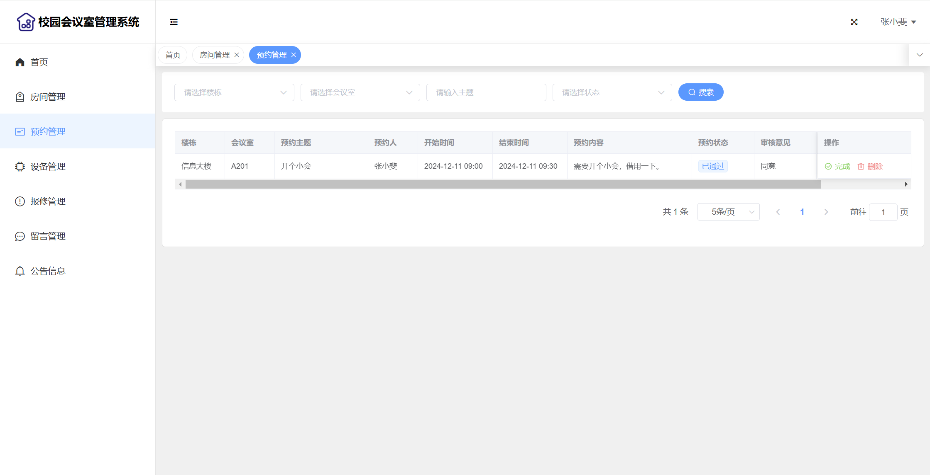This screenshot has width=930, height=475.
Task: Click the 请输入主题 input field
Action: tap(486, 92)
